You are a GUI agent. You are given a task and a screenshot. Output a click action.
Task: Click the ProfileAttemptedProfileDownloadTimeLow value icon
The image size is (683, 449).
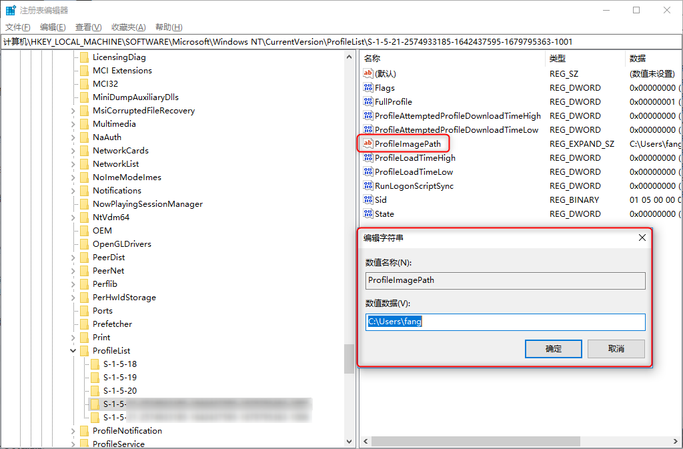click(368, 130)
